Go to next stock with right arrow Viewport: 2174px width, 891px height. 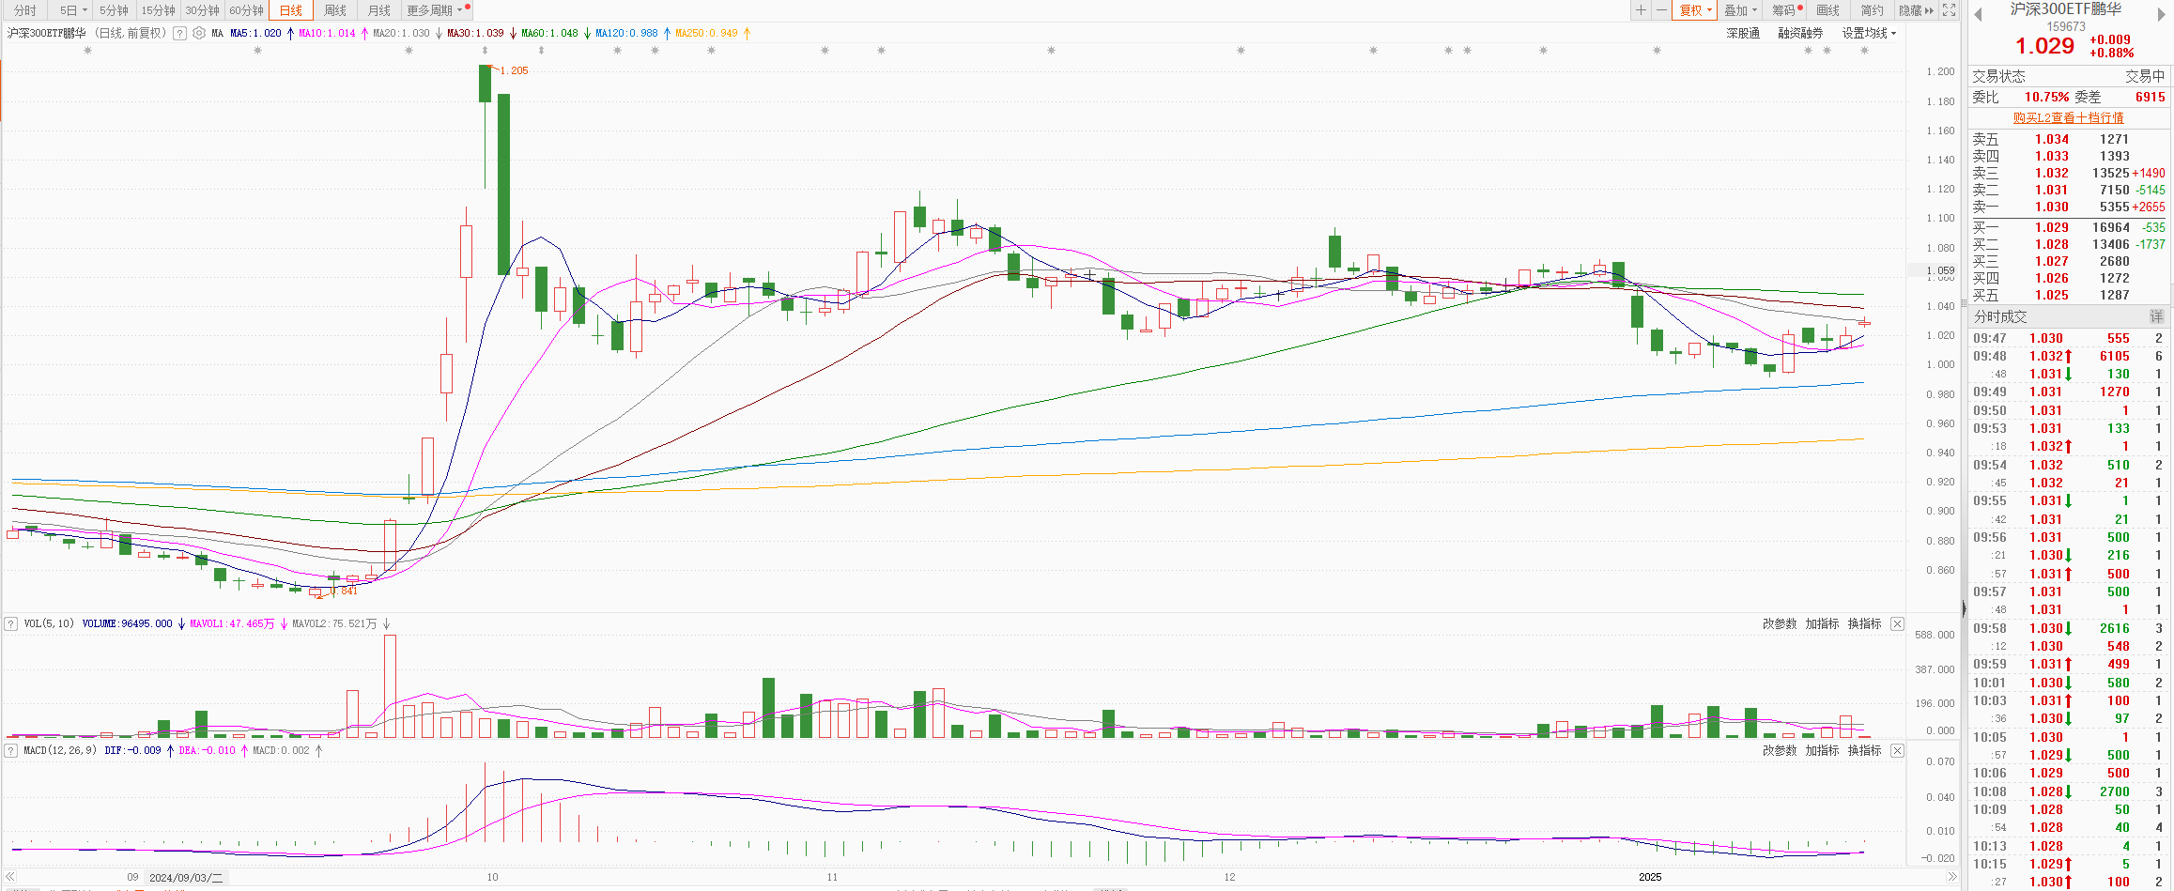[2162, 14]
